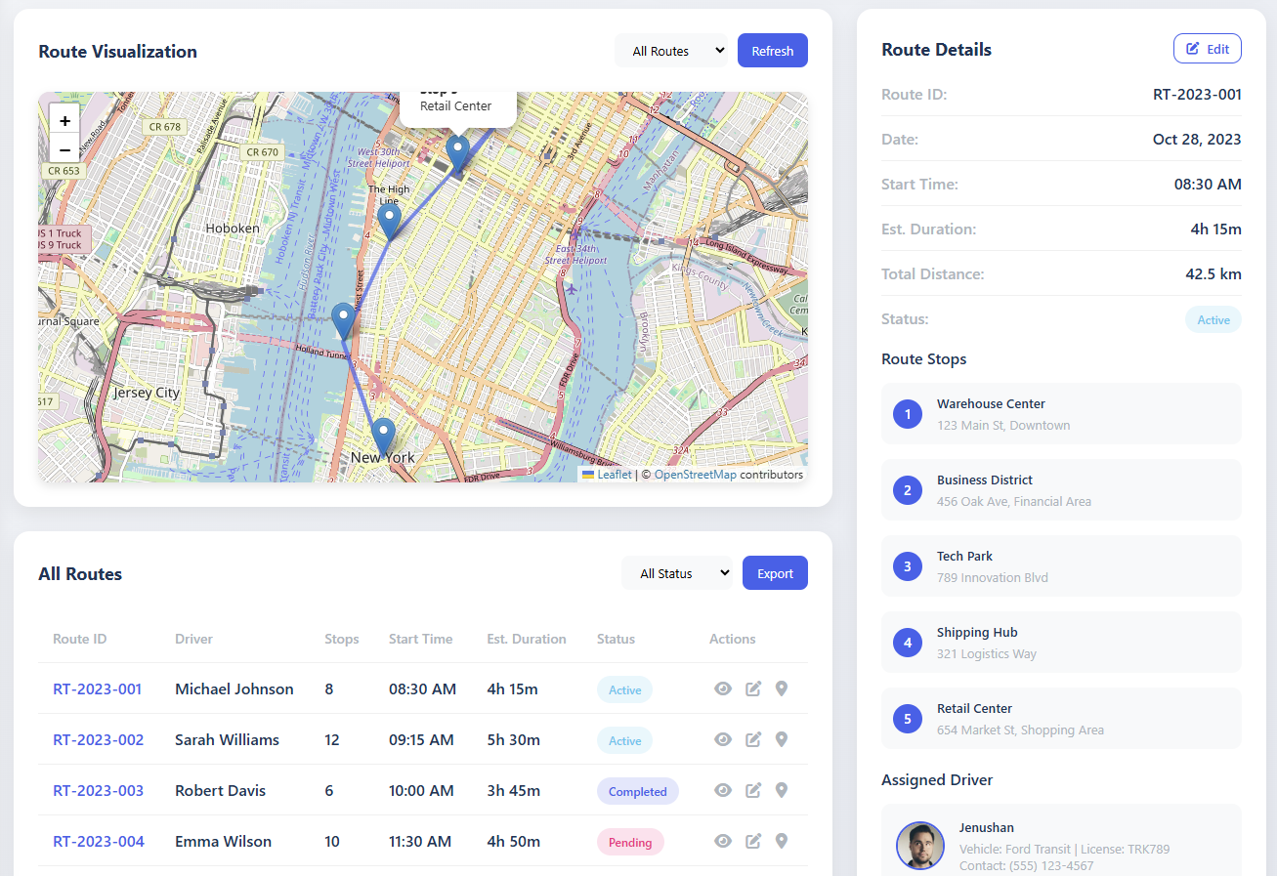Click the map pin near The High Line
This screenshot has height=876, width=1277.
click(389, 222)
